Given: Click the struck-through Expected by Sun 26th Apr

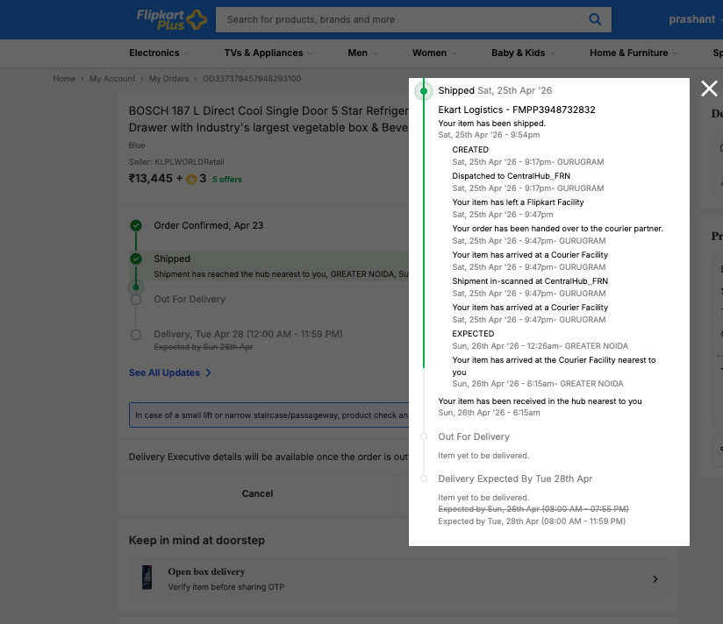Looking at the screenshot, I should pyautogui.click(x=204, y=347).
